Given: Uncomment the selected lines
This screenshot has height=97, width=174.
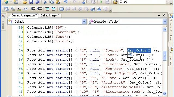Looking at the screenshot, I should pos(54,9).
